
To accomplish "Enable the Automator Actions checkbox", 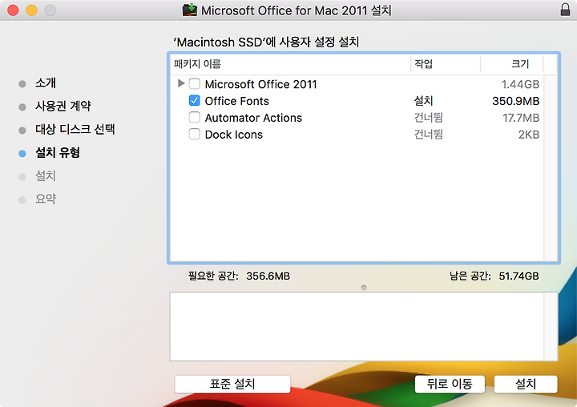I will tap(194, 118).
